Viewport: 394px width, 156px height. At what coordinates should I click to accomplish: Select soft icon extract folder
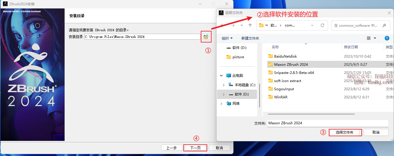tap(287, 81)
